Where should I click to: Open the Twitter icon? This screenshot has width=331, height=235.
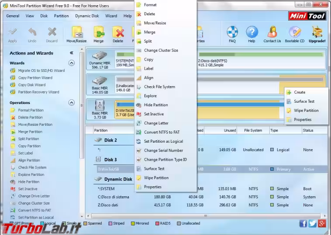point(312,223)
